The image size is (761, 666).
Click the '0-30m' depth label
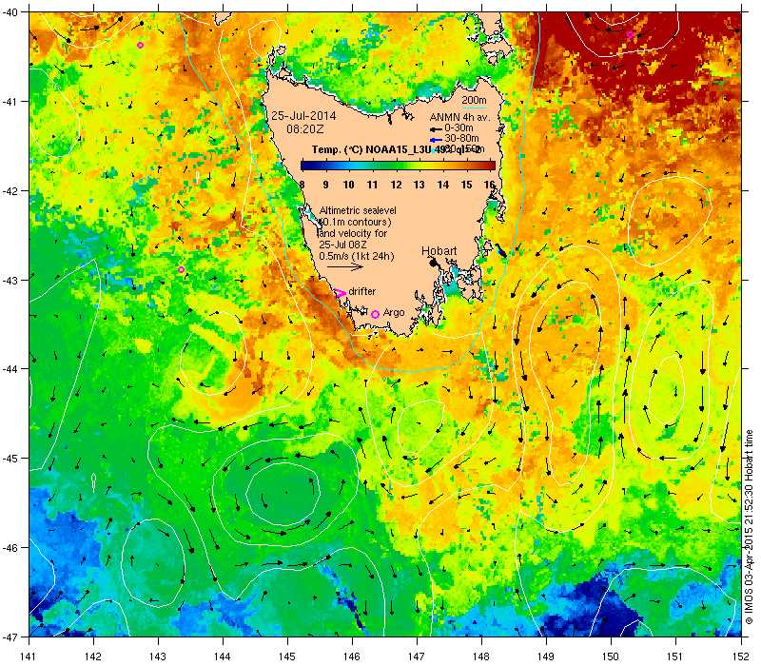(459, 127)
